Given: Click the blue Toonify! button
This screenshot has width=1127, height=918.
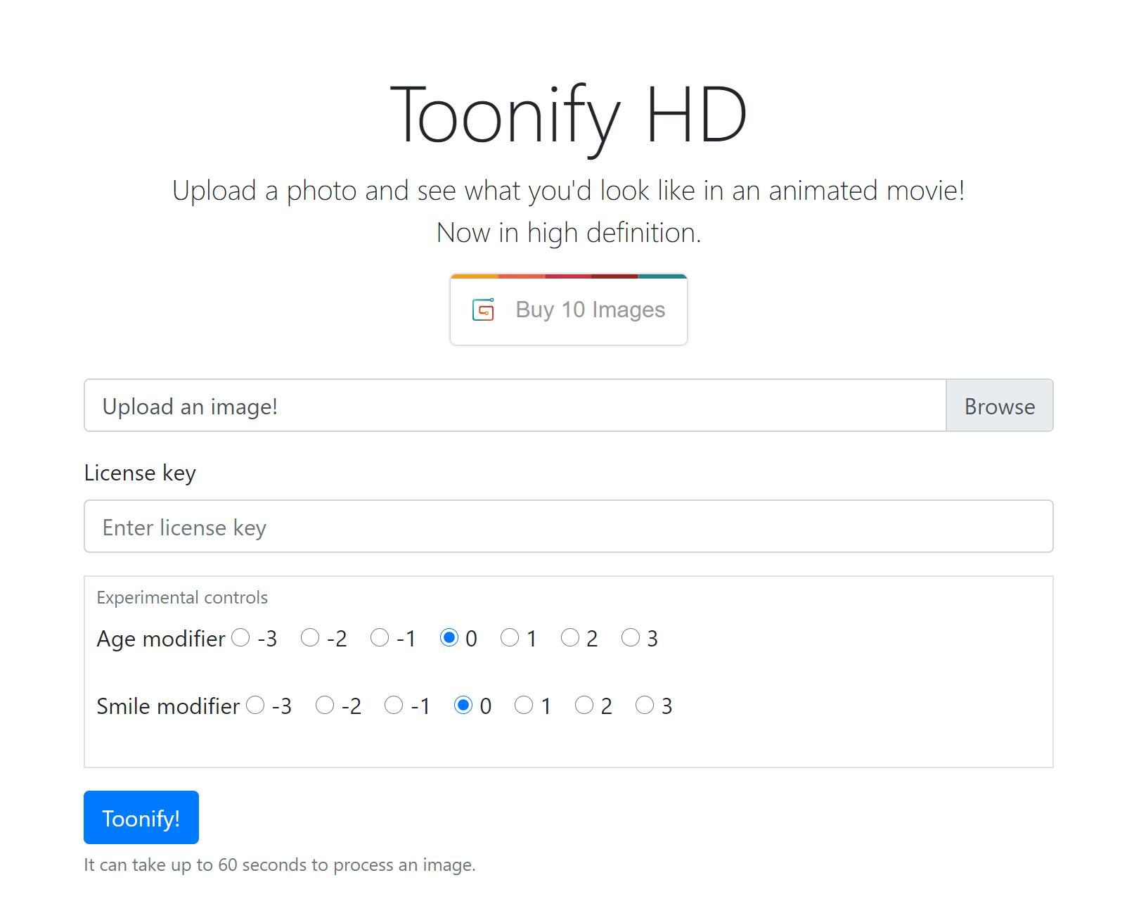Looking at the screenshot, I should tap(141, 817).
